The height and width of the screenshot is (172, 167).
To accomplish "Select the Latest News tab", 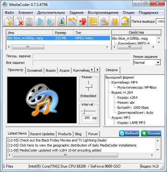I will (17, 133).
